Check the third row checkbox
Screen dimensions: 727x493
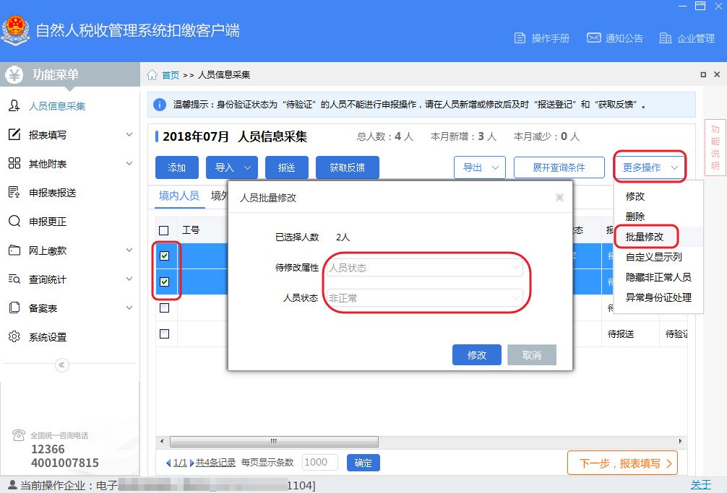164,307
